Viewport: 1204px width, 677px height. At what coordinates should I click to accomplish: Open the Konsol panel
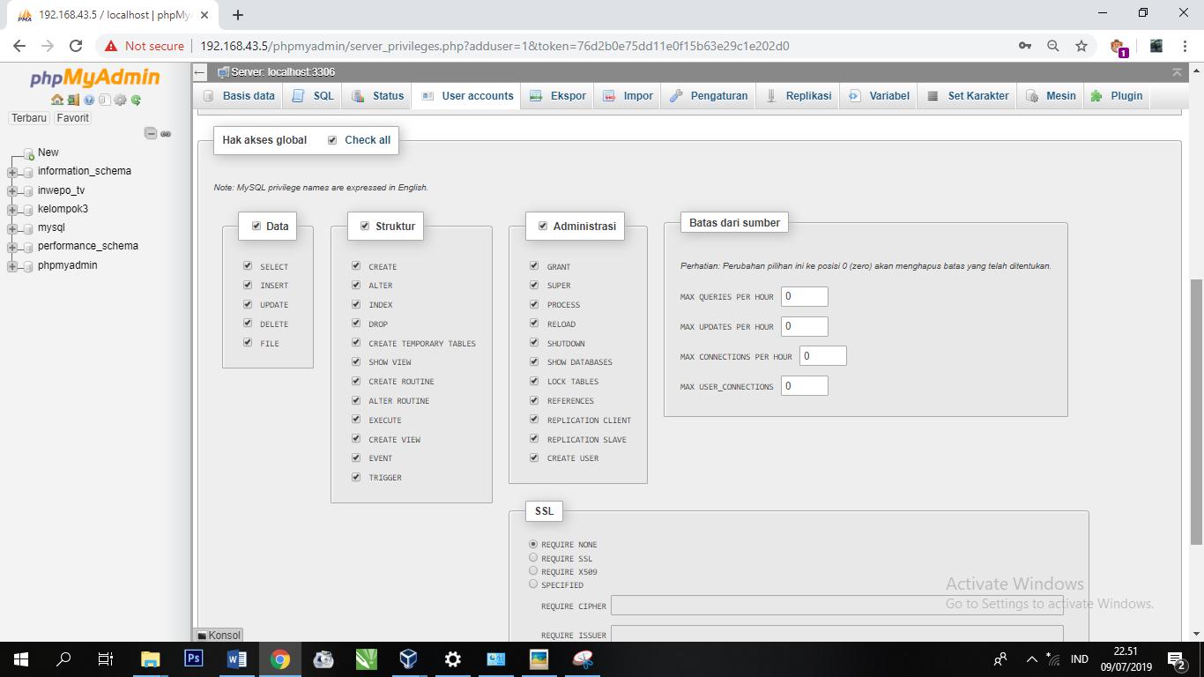coord(219,635)
